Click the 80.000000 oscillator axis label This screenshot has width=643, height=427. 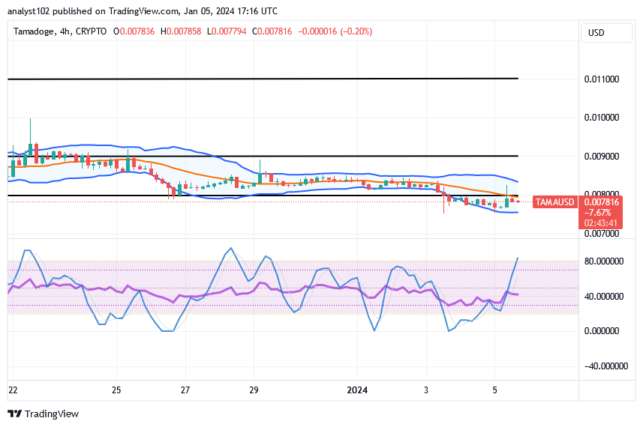pos(602,261)
